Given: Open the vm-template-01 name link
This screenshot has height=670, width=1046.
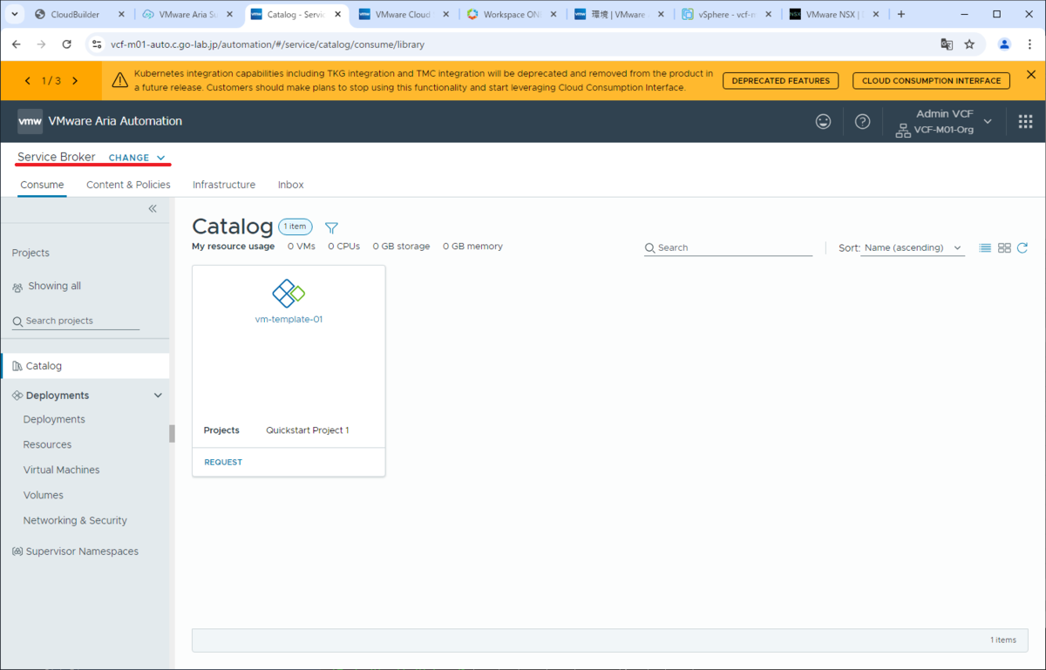Looking at the screenshot, I should (x=289, y=320).
